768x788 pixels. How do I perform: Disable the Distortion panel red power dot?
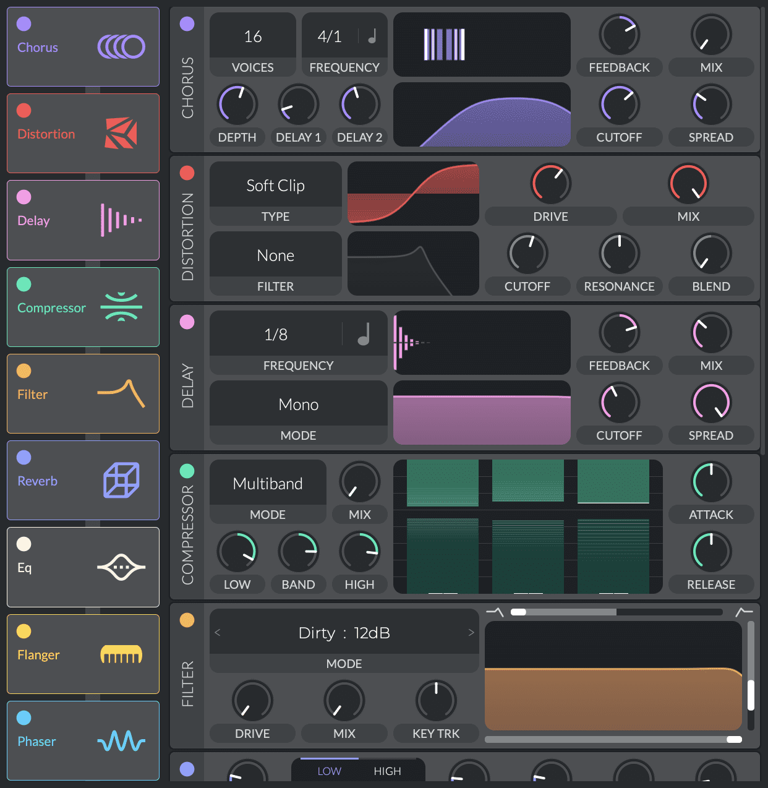(187, 173)
